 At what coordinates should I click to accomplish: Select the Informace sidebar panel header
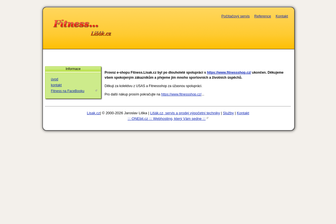(73, 69)
